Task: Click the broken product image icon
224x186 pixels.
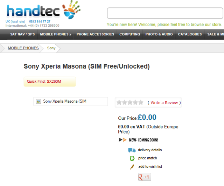Action: coord(38,102)
